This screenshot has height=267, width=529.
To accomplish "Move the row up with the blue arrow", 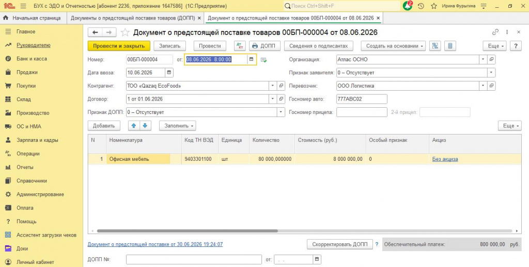I will [134, 126].
